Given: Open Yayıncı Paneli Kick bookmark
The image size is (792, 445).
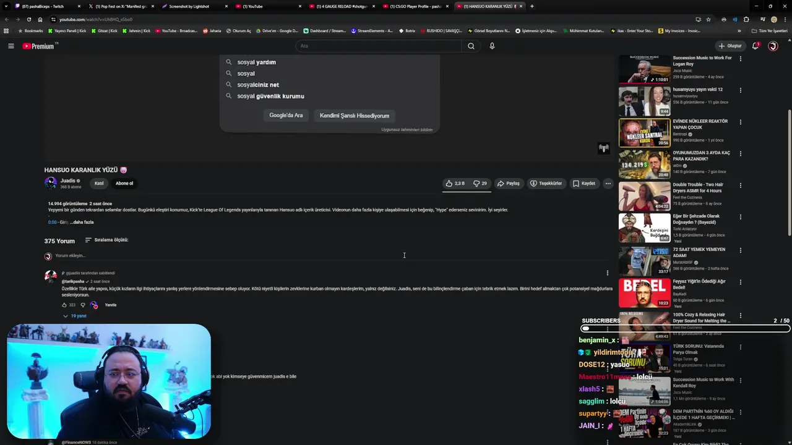Looking at the screenshot, I should click(67, 31).
